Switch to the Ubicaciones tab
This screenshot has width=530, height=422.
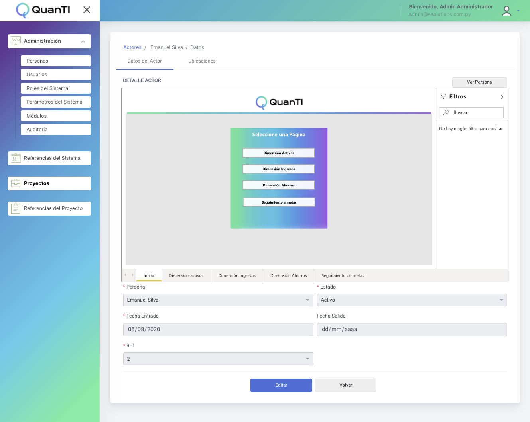(x=202, y=61)
